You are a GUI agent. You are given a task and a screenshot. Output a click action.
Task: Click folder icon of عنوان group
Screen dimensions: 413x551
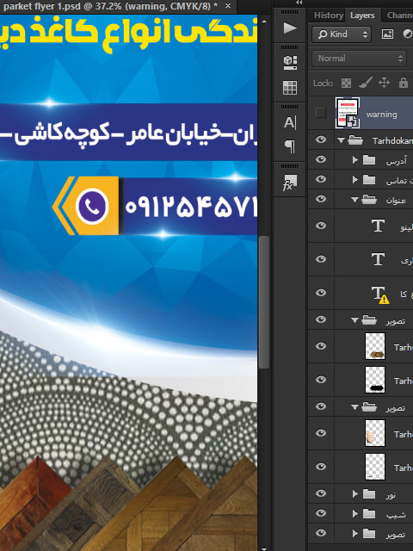pyautogui.click(x=369, y=199)
